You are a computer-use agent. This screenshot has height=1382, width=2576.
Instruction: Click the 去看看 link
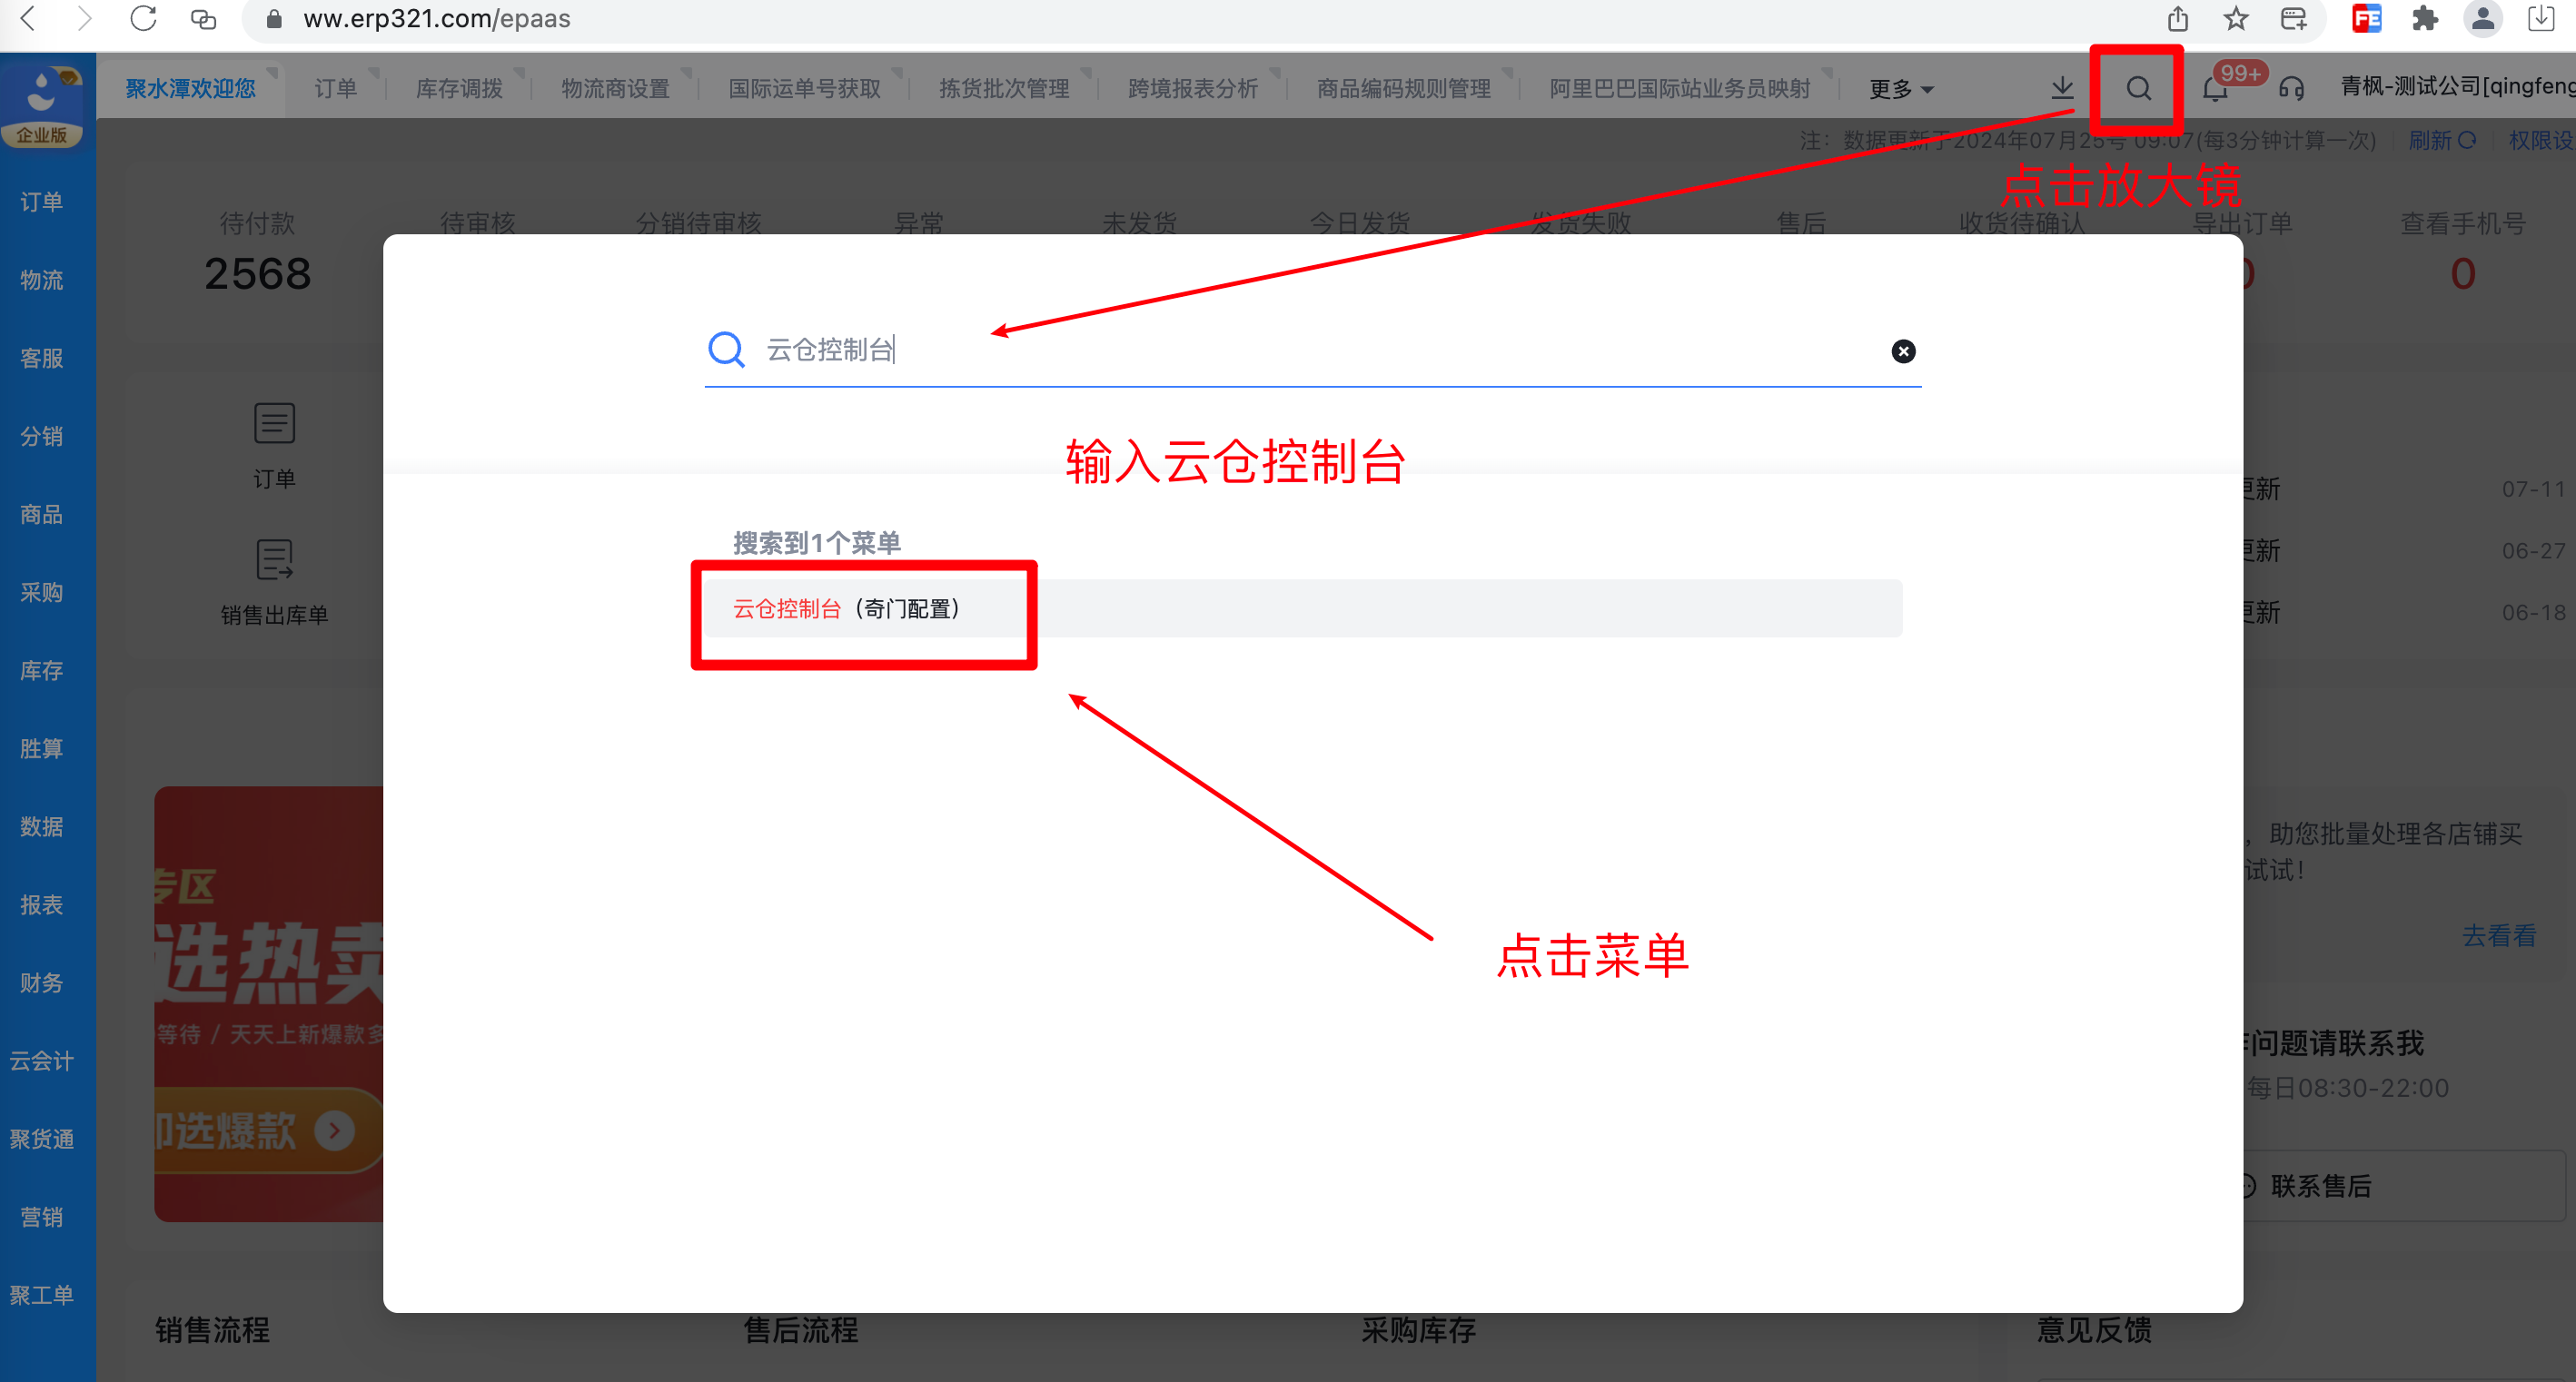(2499, 935)
